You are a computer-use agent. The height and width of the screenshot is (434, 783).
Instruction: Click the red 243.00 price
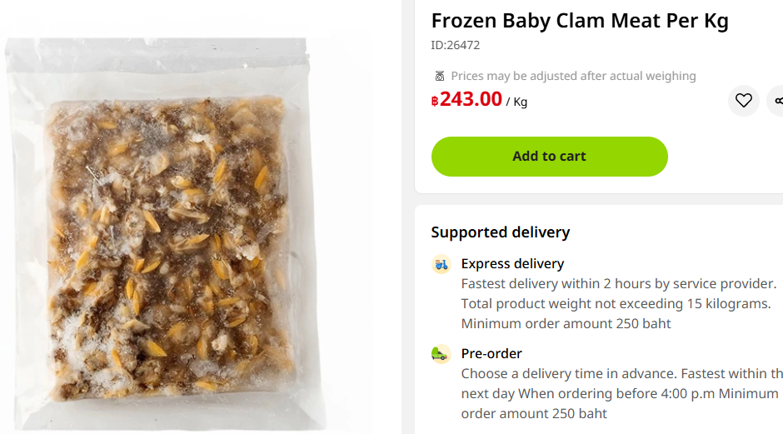point(471,99)
